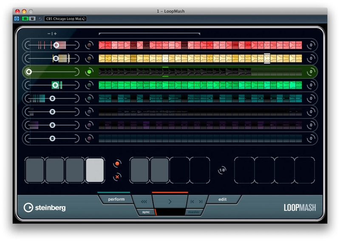Click the bright green track similarity slider handle
The height and width of the screenshot is (241, 340).
[55, 85]
